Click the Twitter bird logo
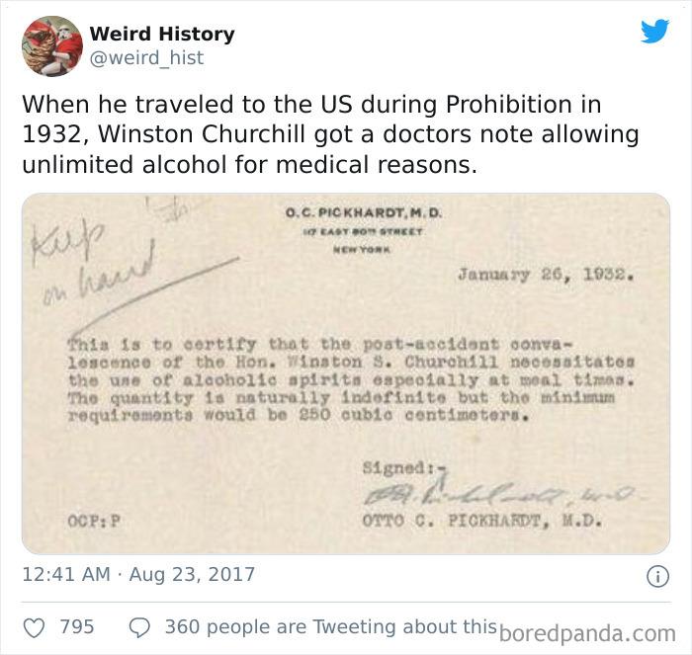692x655 pixels. point(654,31)
